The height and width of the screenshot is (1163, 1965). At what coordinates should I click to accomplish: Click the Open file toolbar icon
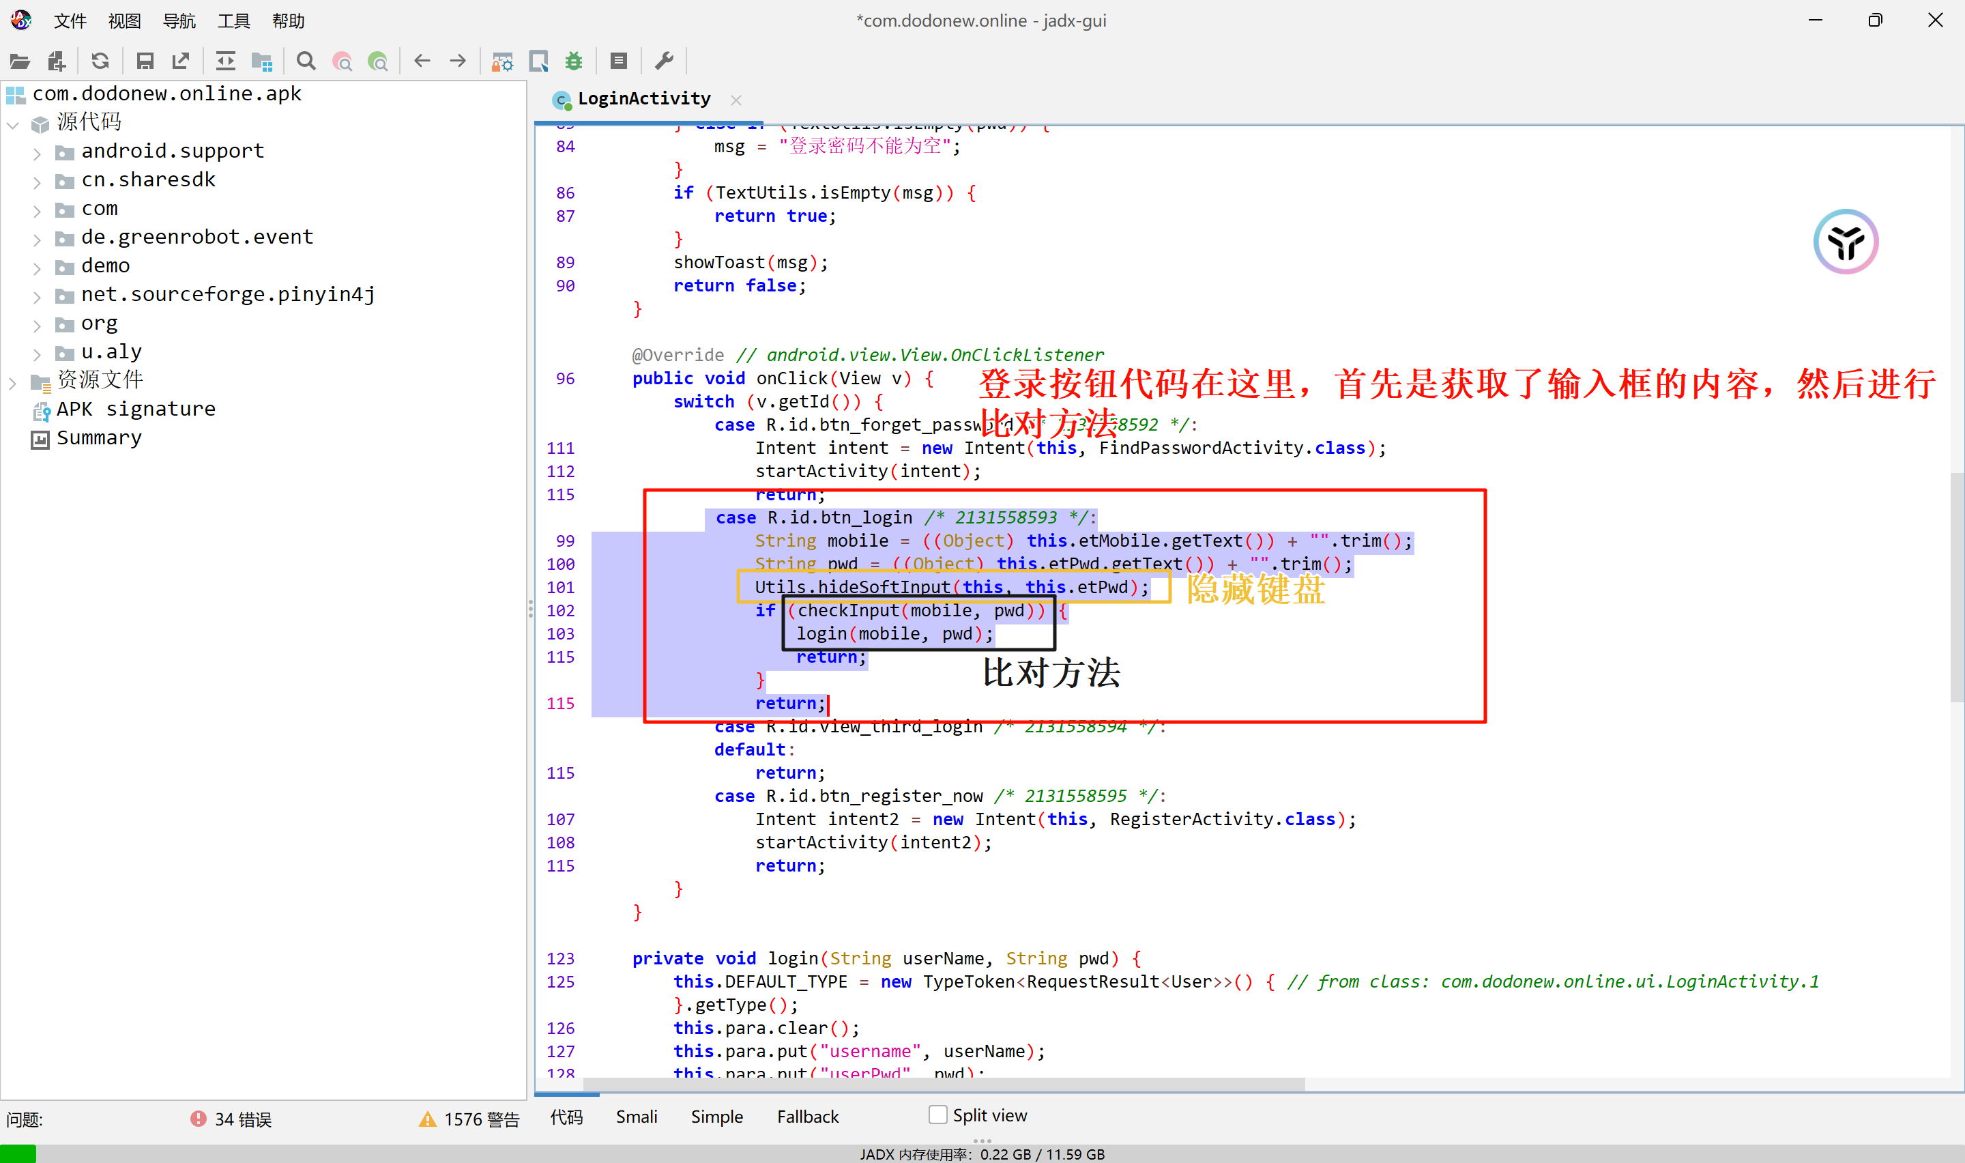pos(20,61)
